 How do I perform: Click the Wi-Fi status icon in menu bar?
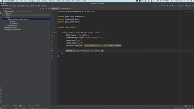click(x=158, y=1)
